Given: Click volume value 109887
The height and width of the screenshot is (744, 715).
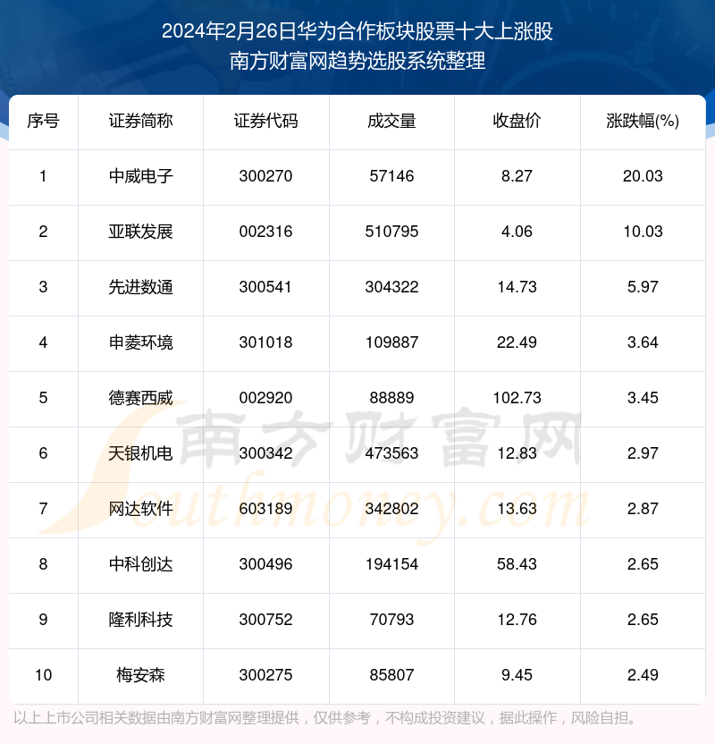Looking at the screenshot, I should coord(391,342).
